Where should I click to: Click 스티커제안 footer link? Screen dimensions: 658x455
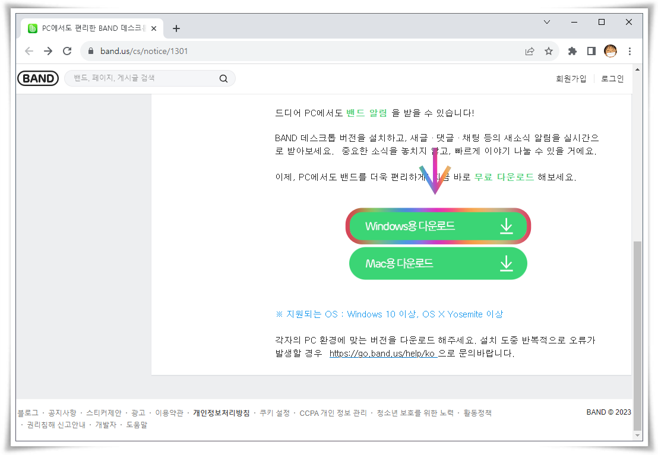(104, 413)
